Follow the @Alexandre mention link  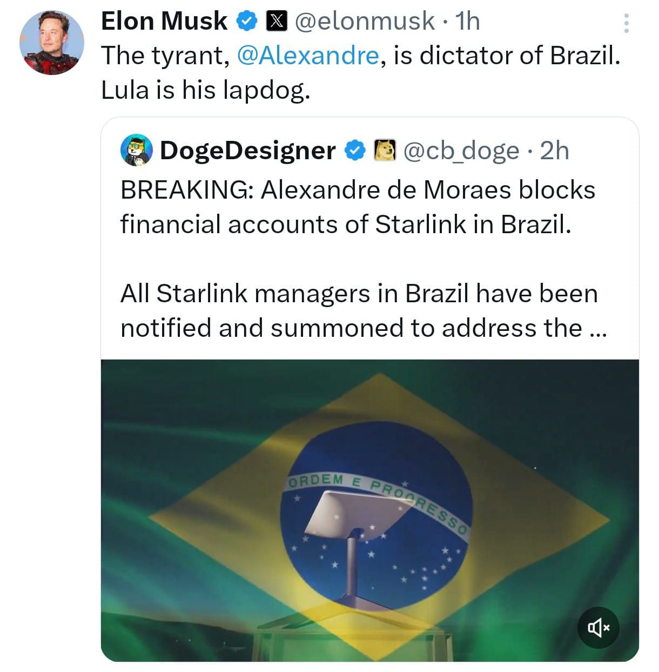tap(308, 56)
